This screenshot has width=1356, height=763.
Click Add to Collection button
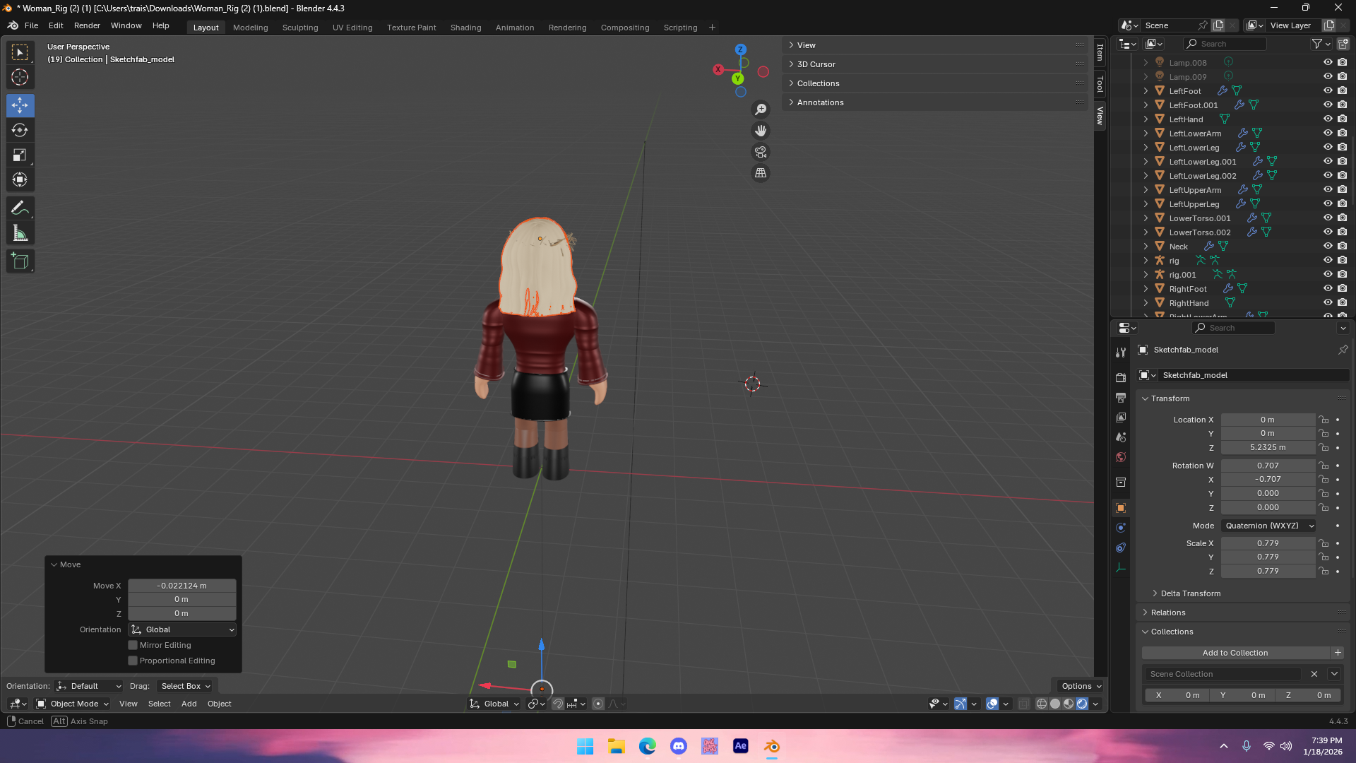point(1235,653)
